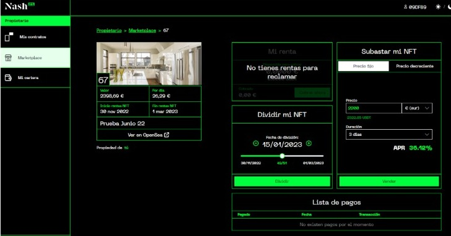451x236 pixels.
Task: Click the division date slider handle
Action: [x=282, y=156]
